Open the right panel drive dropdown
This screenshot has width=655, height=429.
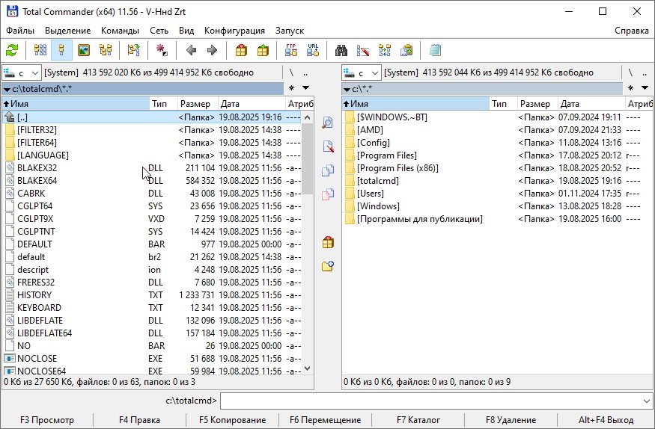[362, 73]
